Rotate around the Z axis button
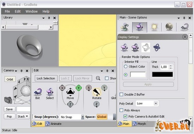Viewport: 194px width, 134px height. click(97, 104)
